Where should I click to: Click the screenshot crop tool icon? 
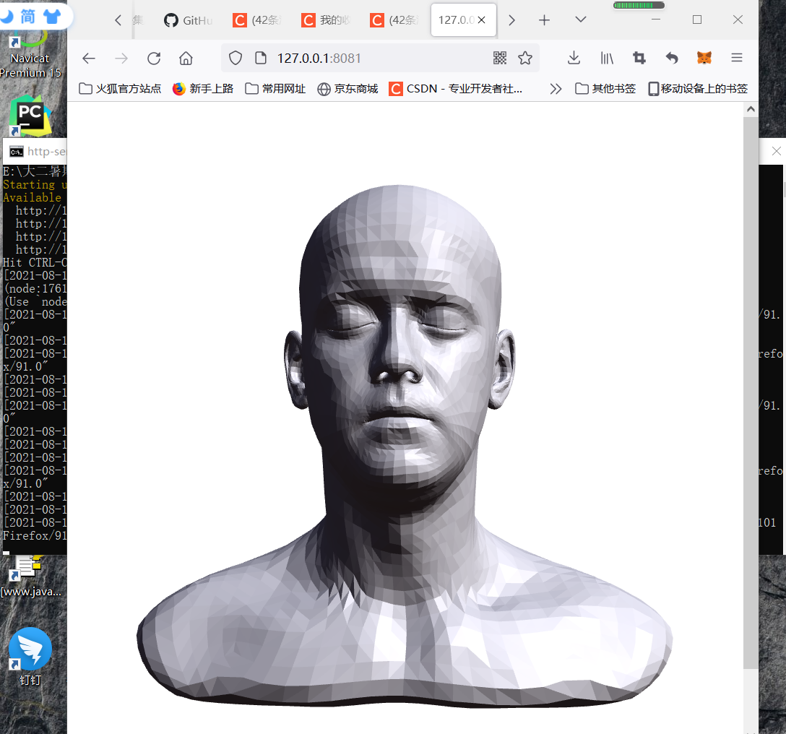(639, 59)
